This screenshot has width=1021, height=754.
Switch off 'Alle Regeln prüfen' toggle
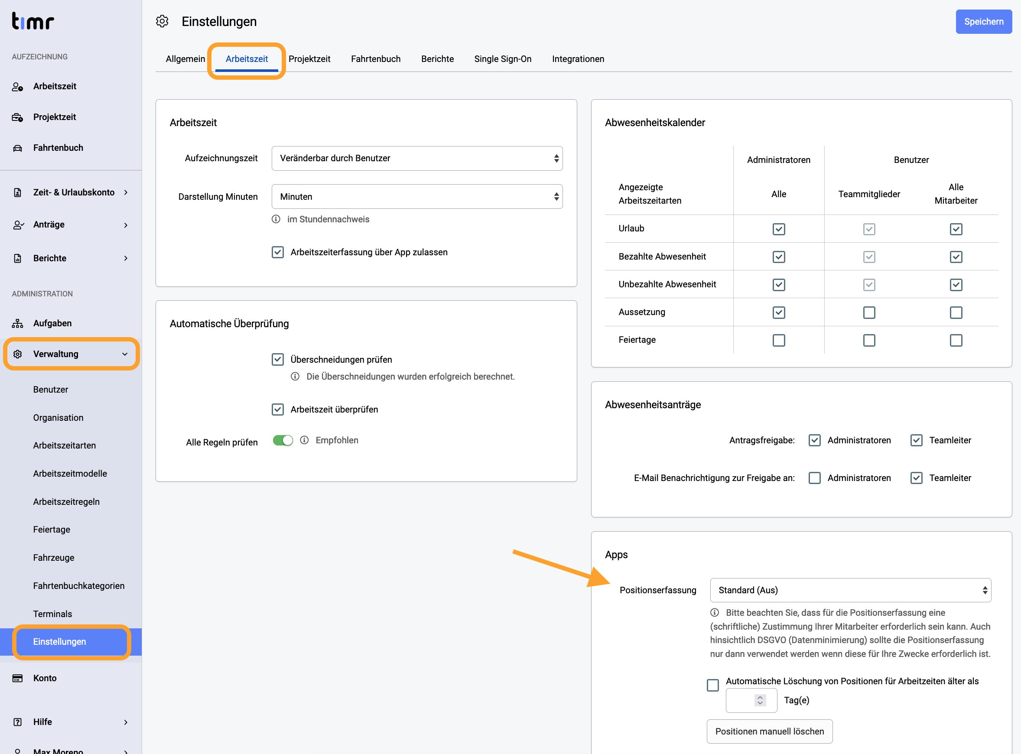(283, 440)
